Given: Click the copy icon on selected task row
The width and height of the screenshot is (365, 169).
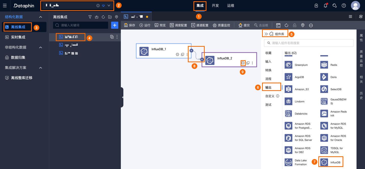Looking at the screenshot, I should pos(112,37).
